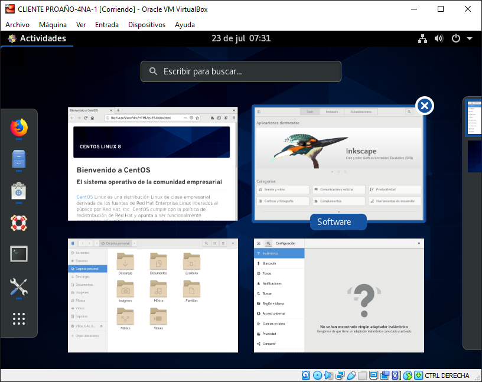Click the volume speaker icon in the top bar
This screenshot has width=482, height=382.
point(439,39)
